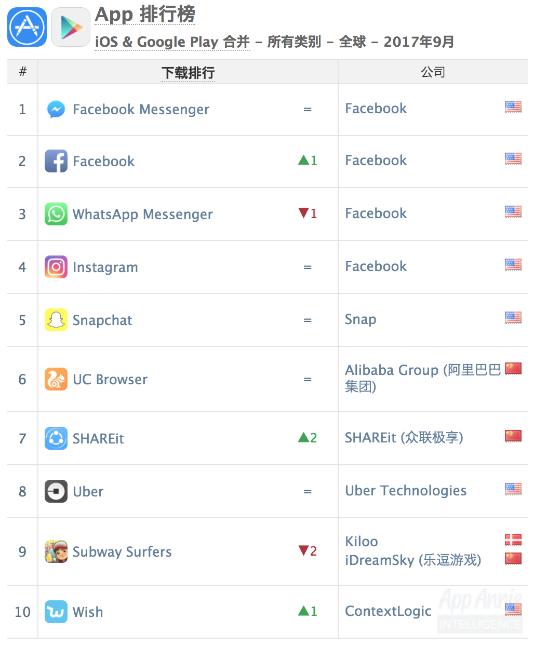Click the Subway Surfers app icon

tap(56, 551)
